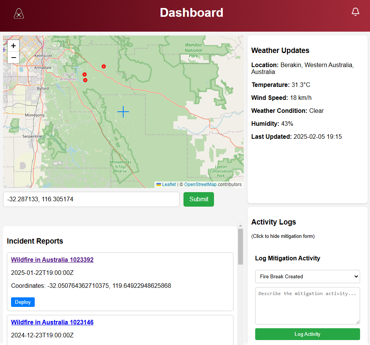Click incident reports scroll up arrow

[x=240, y=226]
